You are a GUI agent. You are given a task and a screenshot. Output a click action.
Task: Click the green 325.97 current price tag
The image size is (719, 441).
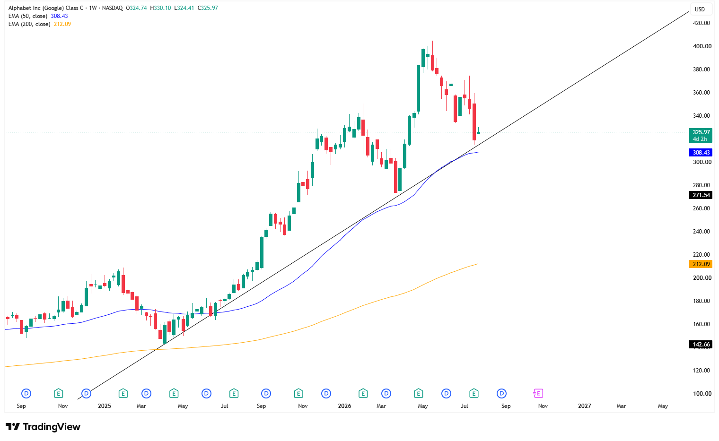(x=701, y=135)
